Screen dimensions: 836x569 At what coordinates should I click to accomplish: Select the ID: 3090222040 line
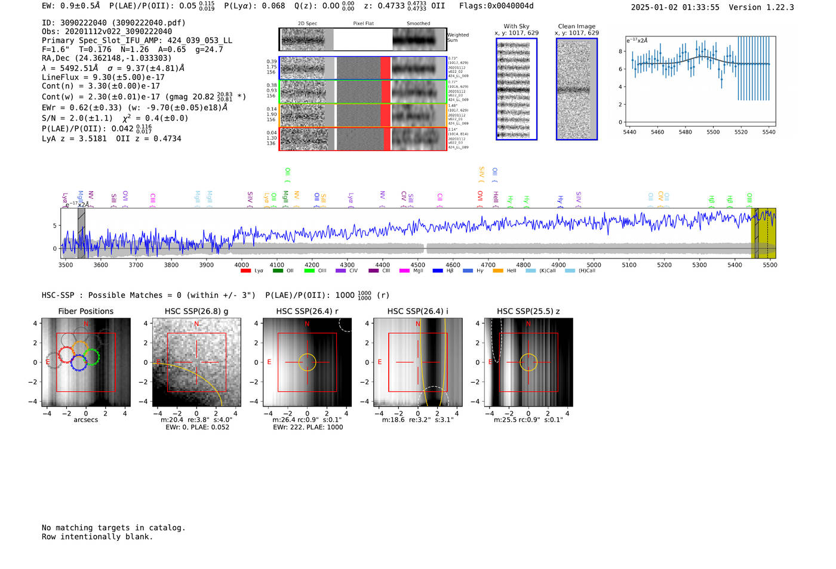pyautogui.click(x=113, y=23)
